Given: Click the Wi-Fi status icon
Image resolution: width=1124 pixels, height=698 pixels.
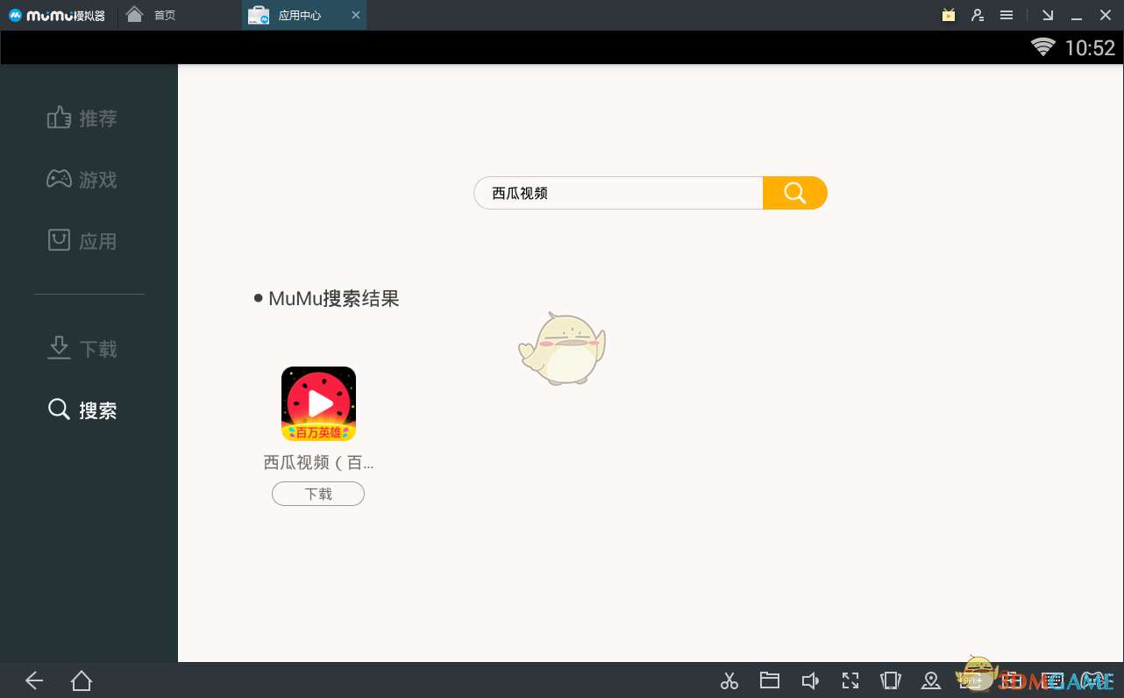Looking at the screenshot, I should (x=1043, y=47).
